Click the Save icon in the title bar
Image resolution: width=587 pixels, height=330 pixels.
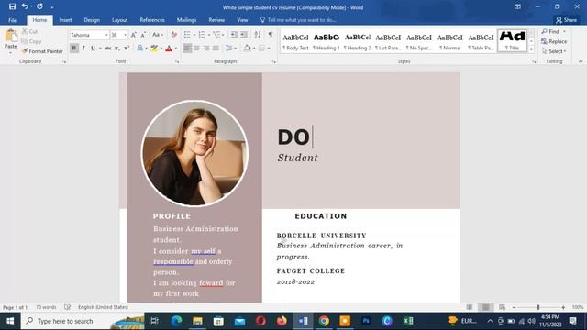click(12, 6)
